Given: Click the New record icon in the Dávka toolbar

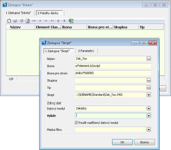Looking at the screenshot, I should tap(9, 21).
